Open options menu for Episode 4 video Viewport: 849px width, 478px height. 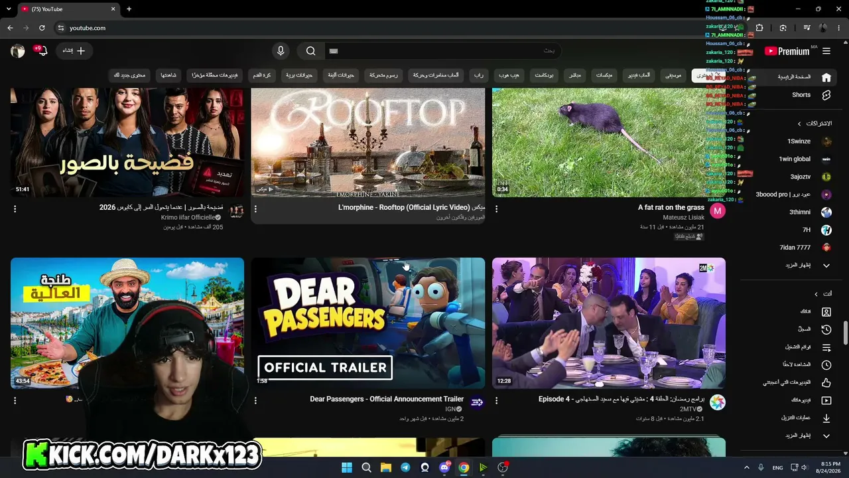pos(496,400)
